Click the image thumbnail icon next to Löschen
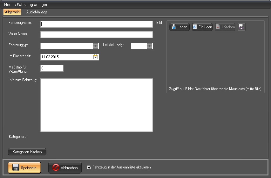The width and height of the screenshot is (271, 178). pyautogui.click(x=241, y=27)
